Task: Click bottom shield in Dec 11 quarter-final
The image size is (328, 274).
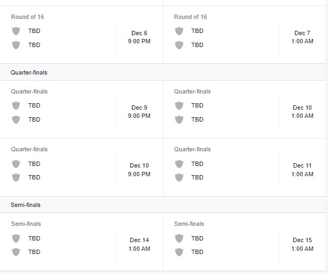Action: 179,177
